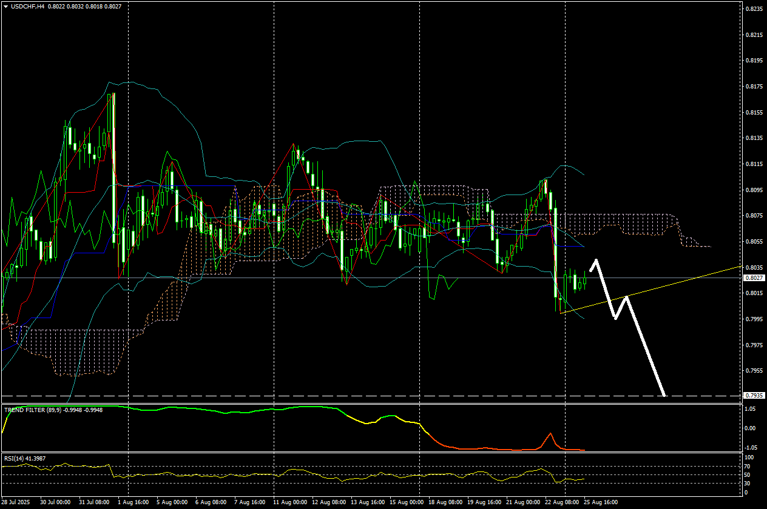Screen dimensions: 767x509
Task: Click the 22 Aug 08:00 time label
Action: click(x=561, y=502)
